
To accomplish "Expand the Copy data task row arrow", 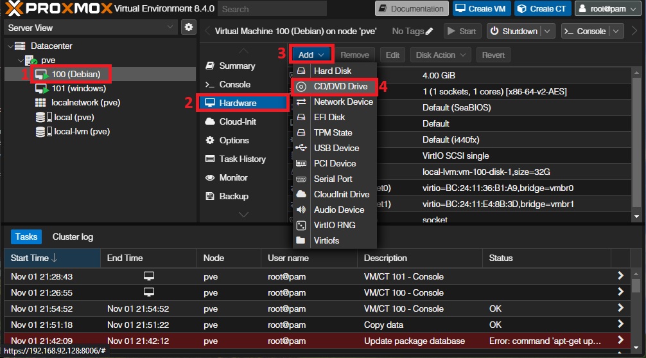I will point(620,324).
